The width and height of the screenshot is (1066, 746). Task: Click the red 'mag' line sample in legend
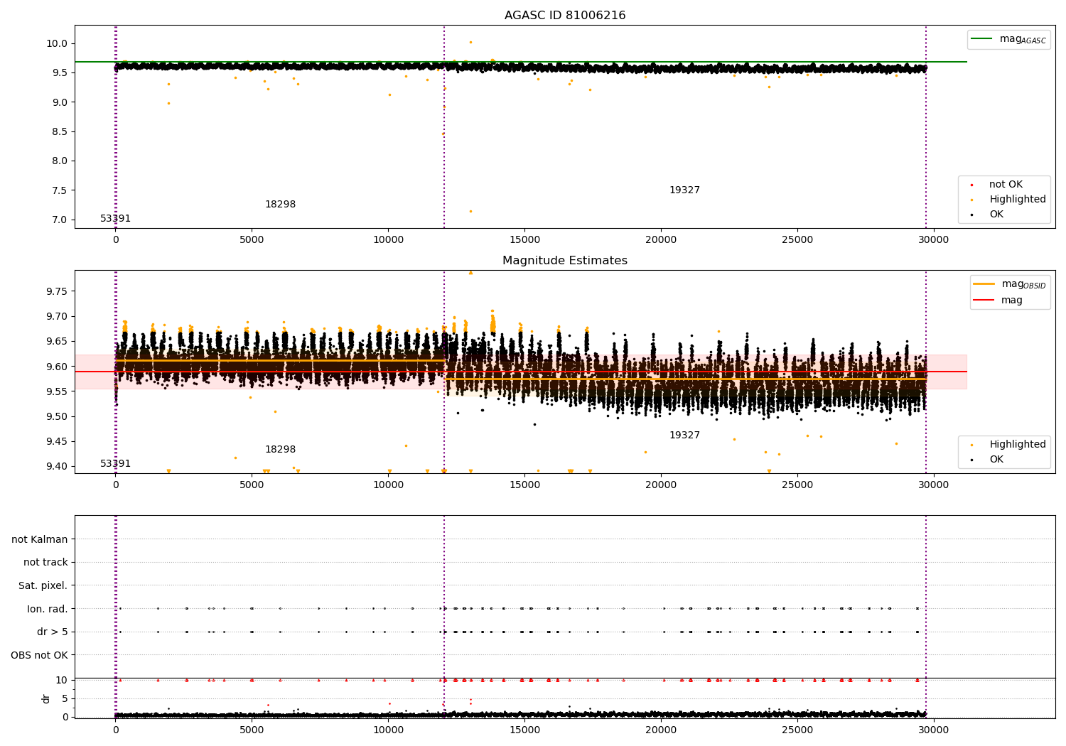coord(984,301)
